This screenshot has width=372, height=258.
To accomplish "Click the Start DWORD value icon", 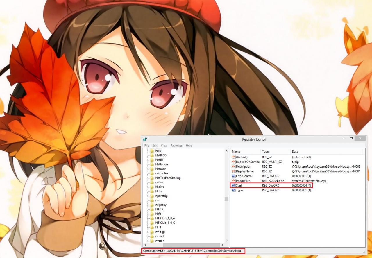I will click(x=233, y=185).
